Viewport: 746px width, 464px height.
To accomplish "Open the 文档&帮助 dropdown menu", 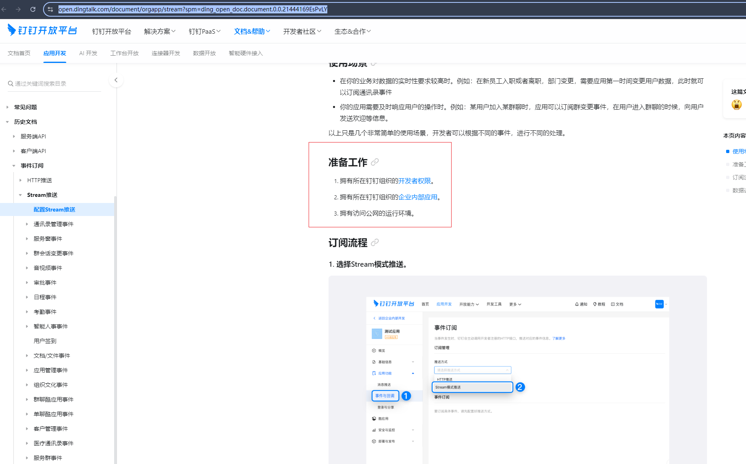I will coord(252,31).
